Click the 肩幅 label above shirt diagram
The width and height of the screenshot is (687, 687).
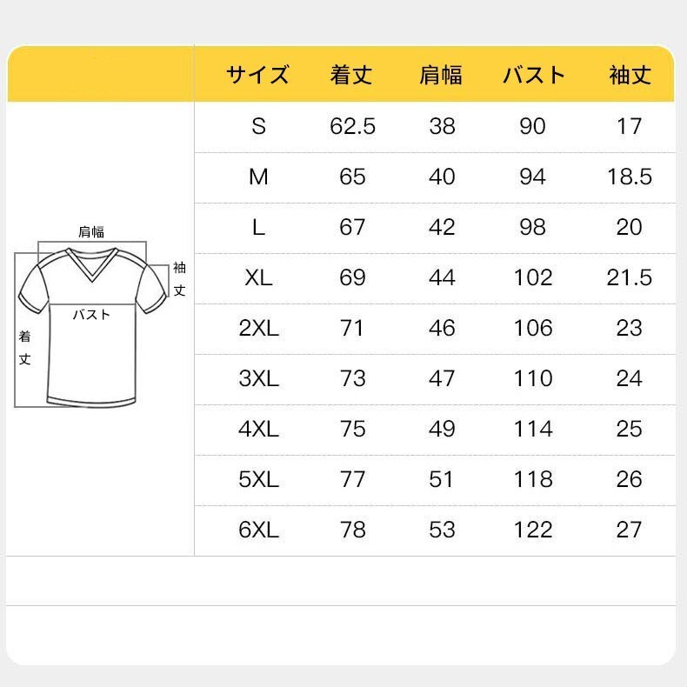coord(91,232)
